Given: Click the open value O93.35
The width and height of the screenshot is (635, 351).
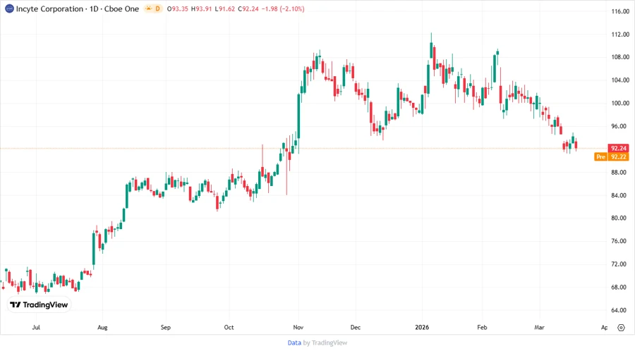Looking at the screenshot, I should [x=178, y=8].
